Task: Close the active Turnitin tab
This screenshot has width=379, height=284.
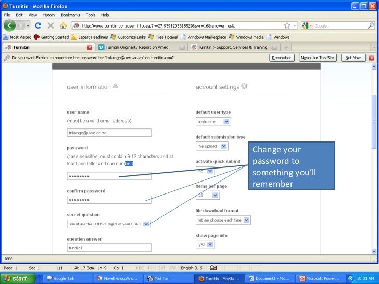Action: (x=90, y=47)
